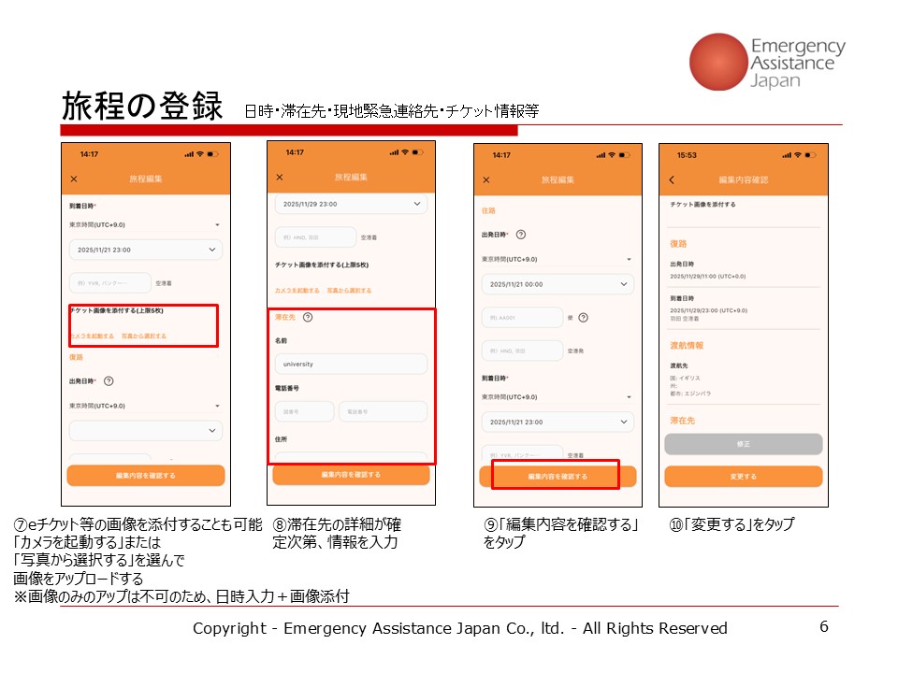
Task: Click the AA001 flight number input field
Action: (522, 318)
